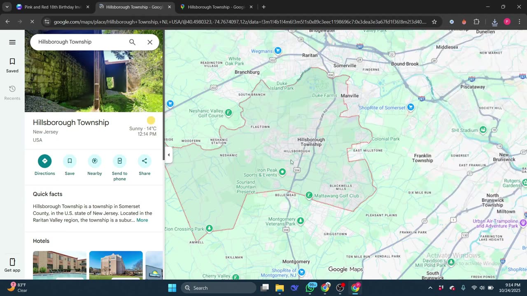Go back to the previous page
Viewport: 527px width, 296px height.
coord(7,22)
